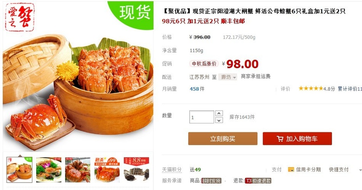This screenshot has height=190, width=362.
Task: Open the 累计评价 reviews link
Action: (350, 89)
